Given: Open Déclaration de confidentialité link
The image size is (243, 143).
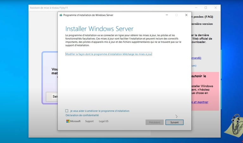Looking at the screenshot, I should pyautogui.click(x=82, y=115).
